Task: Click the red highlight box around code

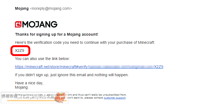Action: [x=21, y=51]
